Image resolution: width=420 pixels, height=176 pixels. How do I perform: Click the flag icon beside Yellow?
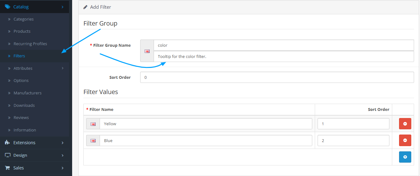(93, 124)
